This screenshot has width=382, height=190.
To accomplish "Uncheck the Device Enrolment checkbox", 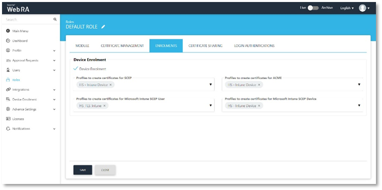I will coord(76,69).
